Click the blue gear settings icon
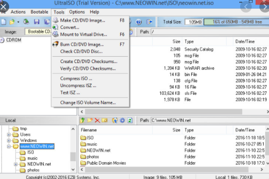The width and height of the screenshot is (269, 179). point(122,120)
